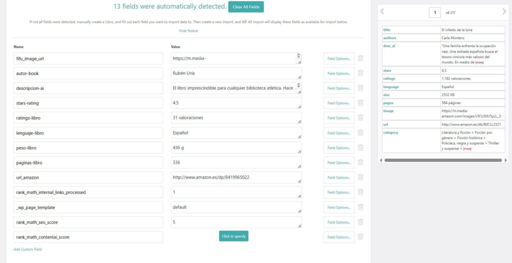
Task: Go to next record in preview panel
Action: click(x=504, y=12)
